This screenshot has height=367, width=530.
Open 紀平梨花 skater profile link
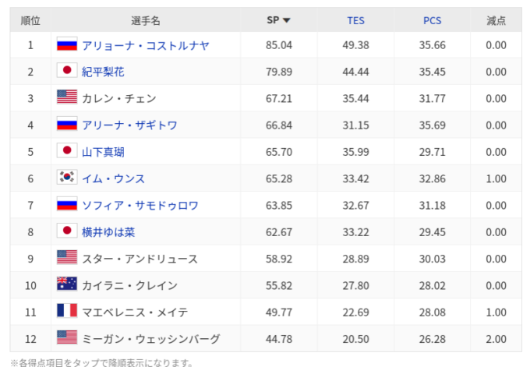(x=103, y=72)
